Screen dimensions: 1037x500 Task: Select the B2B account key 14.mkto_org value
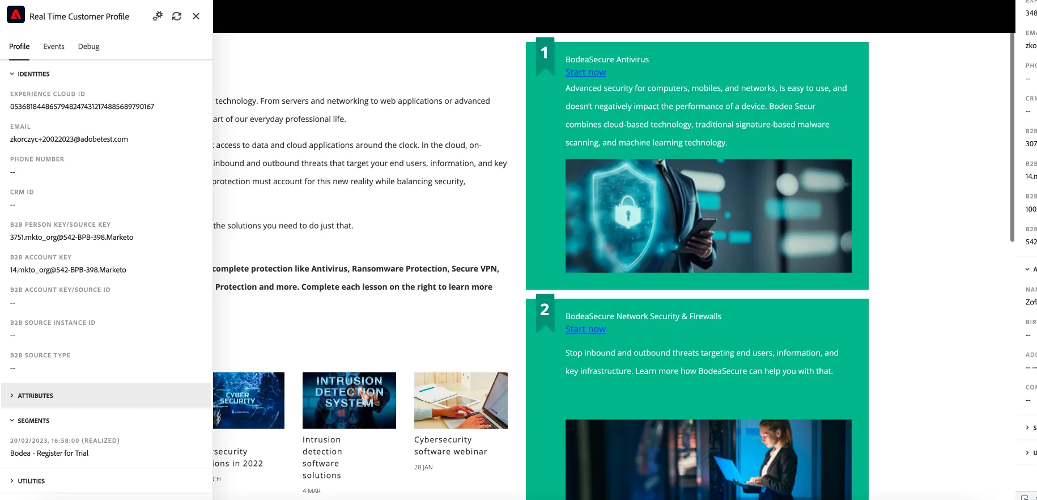[68, 270]
